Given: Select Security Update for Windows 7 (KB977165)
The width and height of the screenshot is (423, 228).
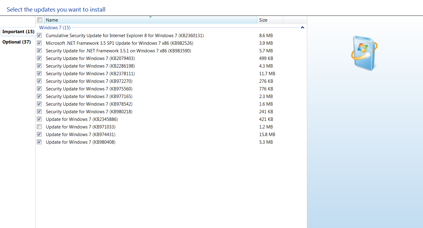Looking at the screenshot, I should coord(89,96).
